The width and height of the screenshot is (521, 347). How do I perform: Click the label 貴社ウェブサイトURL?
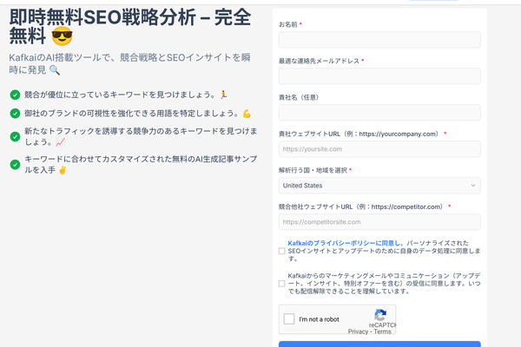click(359, 134)
